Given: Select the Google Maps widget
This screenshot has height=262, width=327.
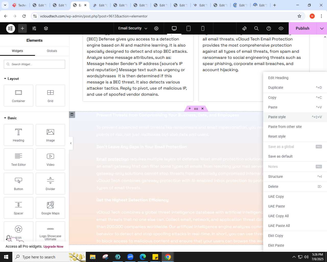Looking at the screenshot, I should point(50,208).
